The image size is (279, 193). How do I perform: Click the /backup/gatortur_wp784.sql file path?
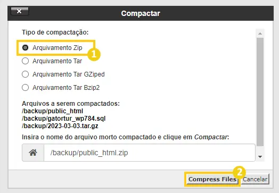coord(64,119)
